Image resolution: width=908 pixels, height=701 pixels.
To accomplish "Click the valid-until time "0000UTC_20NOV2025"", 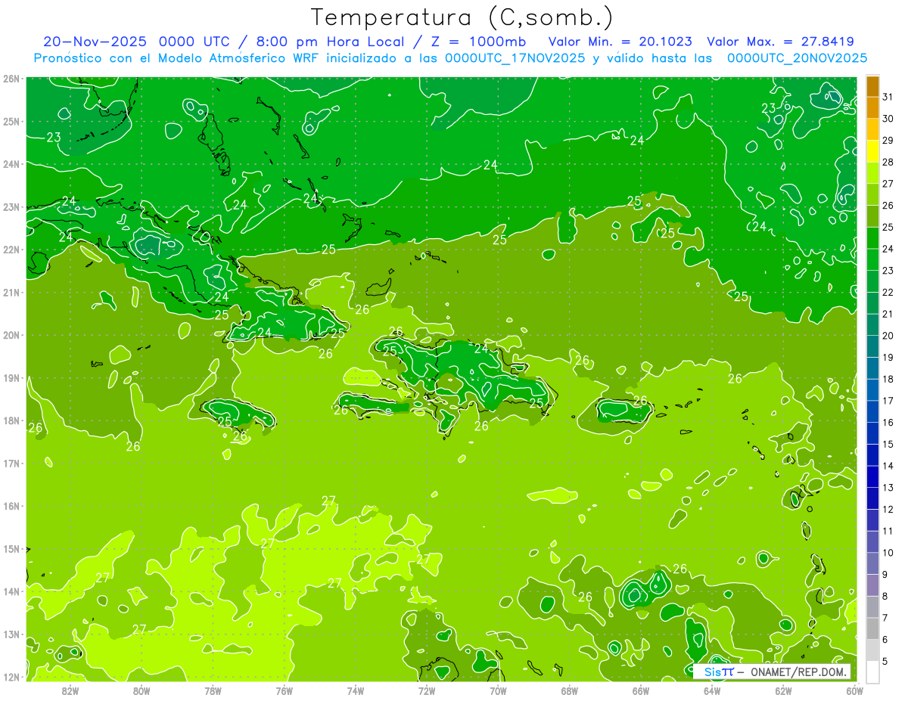I will pyautogui.click(x=797, y=58).
